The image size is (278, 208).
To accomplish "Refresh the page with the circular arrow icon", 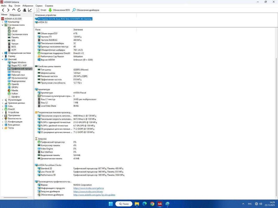I will click(19, 10).
